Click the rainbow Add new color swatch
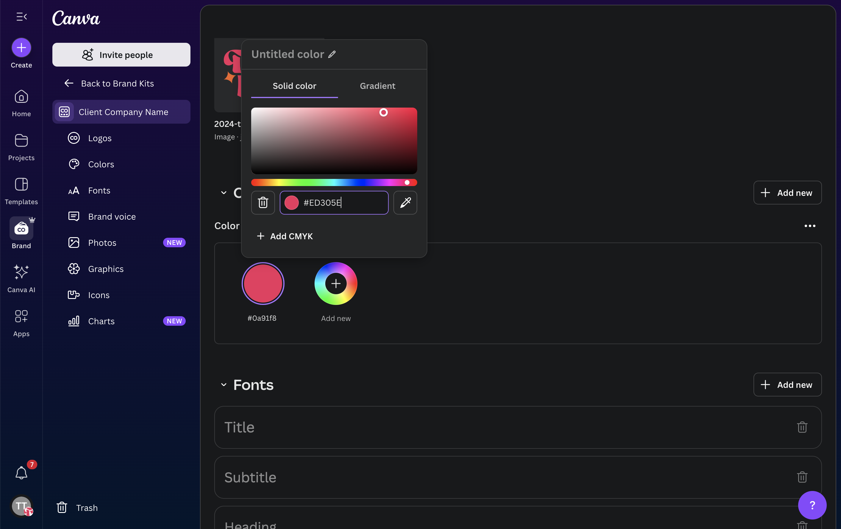The height and width of the screenshot is (529, 841). (x=336, y=284)
